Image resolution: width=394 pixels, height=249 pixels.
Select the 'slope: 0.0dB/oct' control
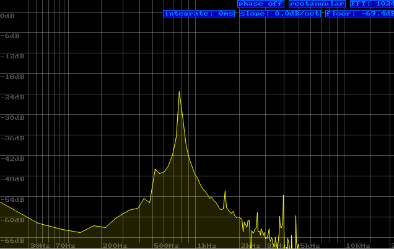tap(280, 14)
